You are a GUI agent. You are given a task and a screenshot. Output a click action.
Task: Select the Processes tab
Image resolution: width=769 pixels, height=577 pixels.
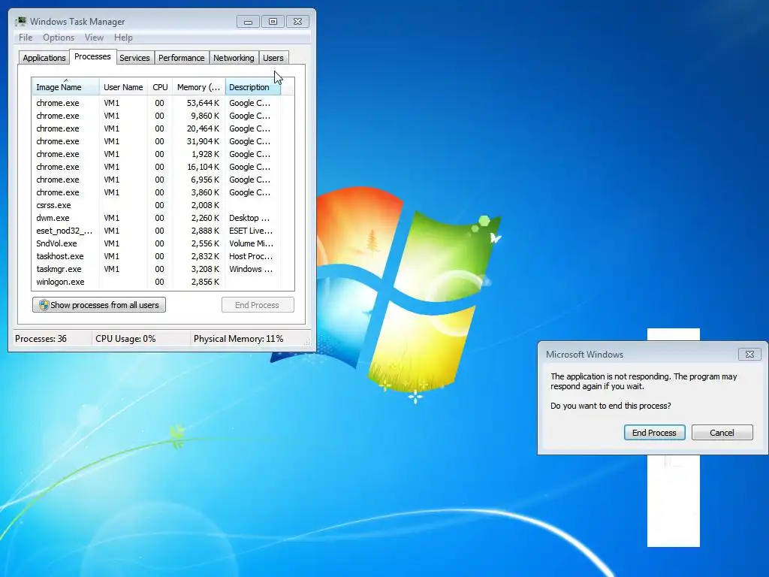pyautogui.click(x=92, y=56)
